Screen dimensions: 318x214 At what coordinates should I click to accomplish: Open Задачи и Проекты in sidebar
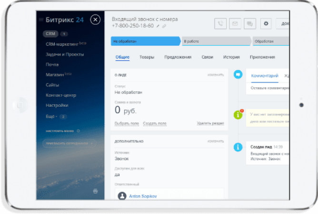tap(65, 54)
